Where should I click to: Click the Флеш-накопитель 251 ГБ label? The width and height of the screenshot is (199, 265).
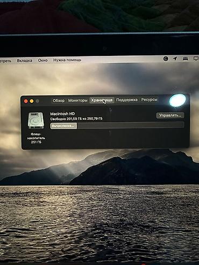(36, 138)
